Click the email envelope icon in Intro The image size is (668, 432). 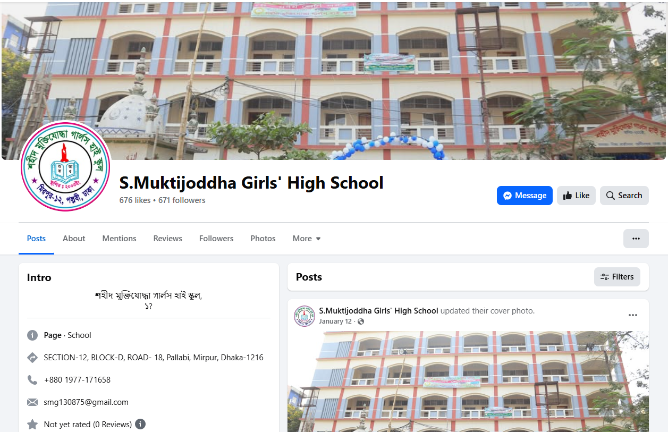pyautogui.click(x=32, y=402)
